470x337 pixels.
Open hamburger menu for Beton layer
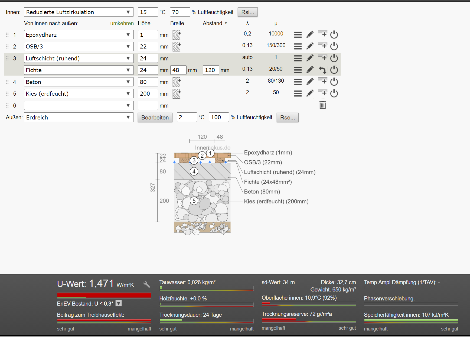point(298,82)
